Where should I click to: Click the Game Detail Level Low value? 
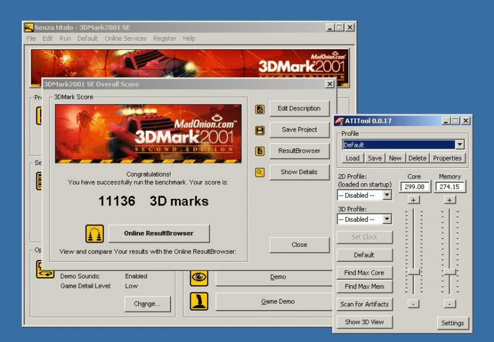pos(132,286)
